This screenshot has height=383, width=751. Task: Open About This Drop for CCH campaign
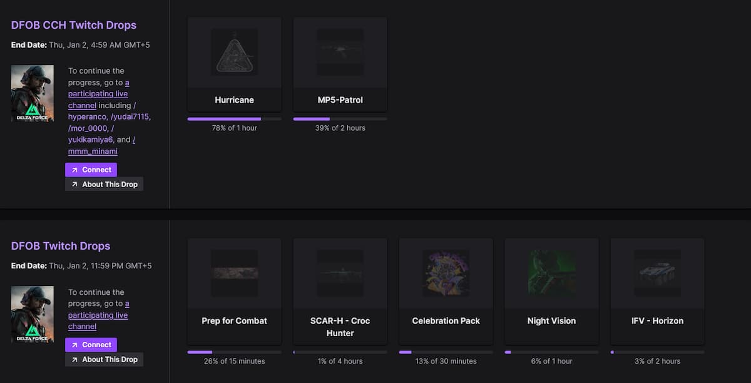[104, 184]
